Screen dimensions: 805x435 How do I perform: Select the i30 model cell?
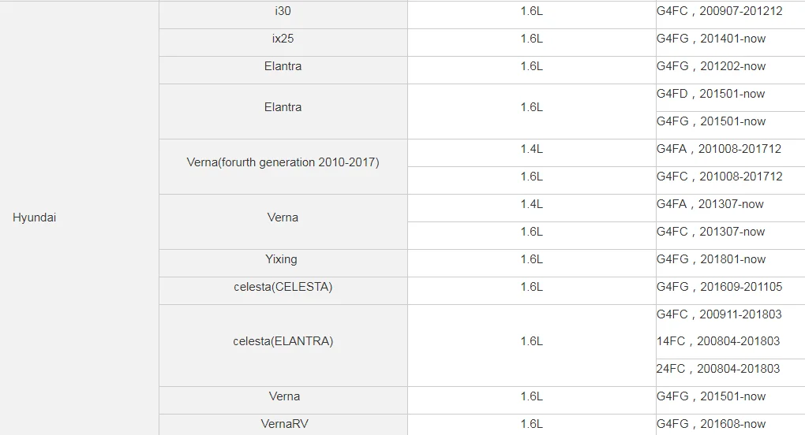coord(283,12)
